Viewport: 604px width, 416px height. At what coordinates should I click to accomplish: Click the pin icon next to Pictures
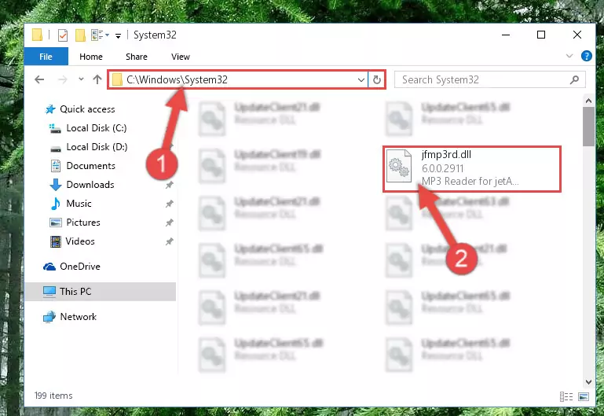pyautogui.click(x=169, y=223)
